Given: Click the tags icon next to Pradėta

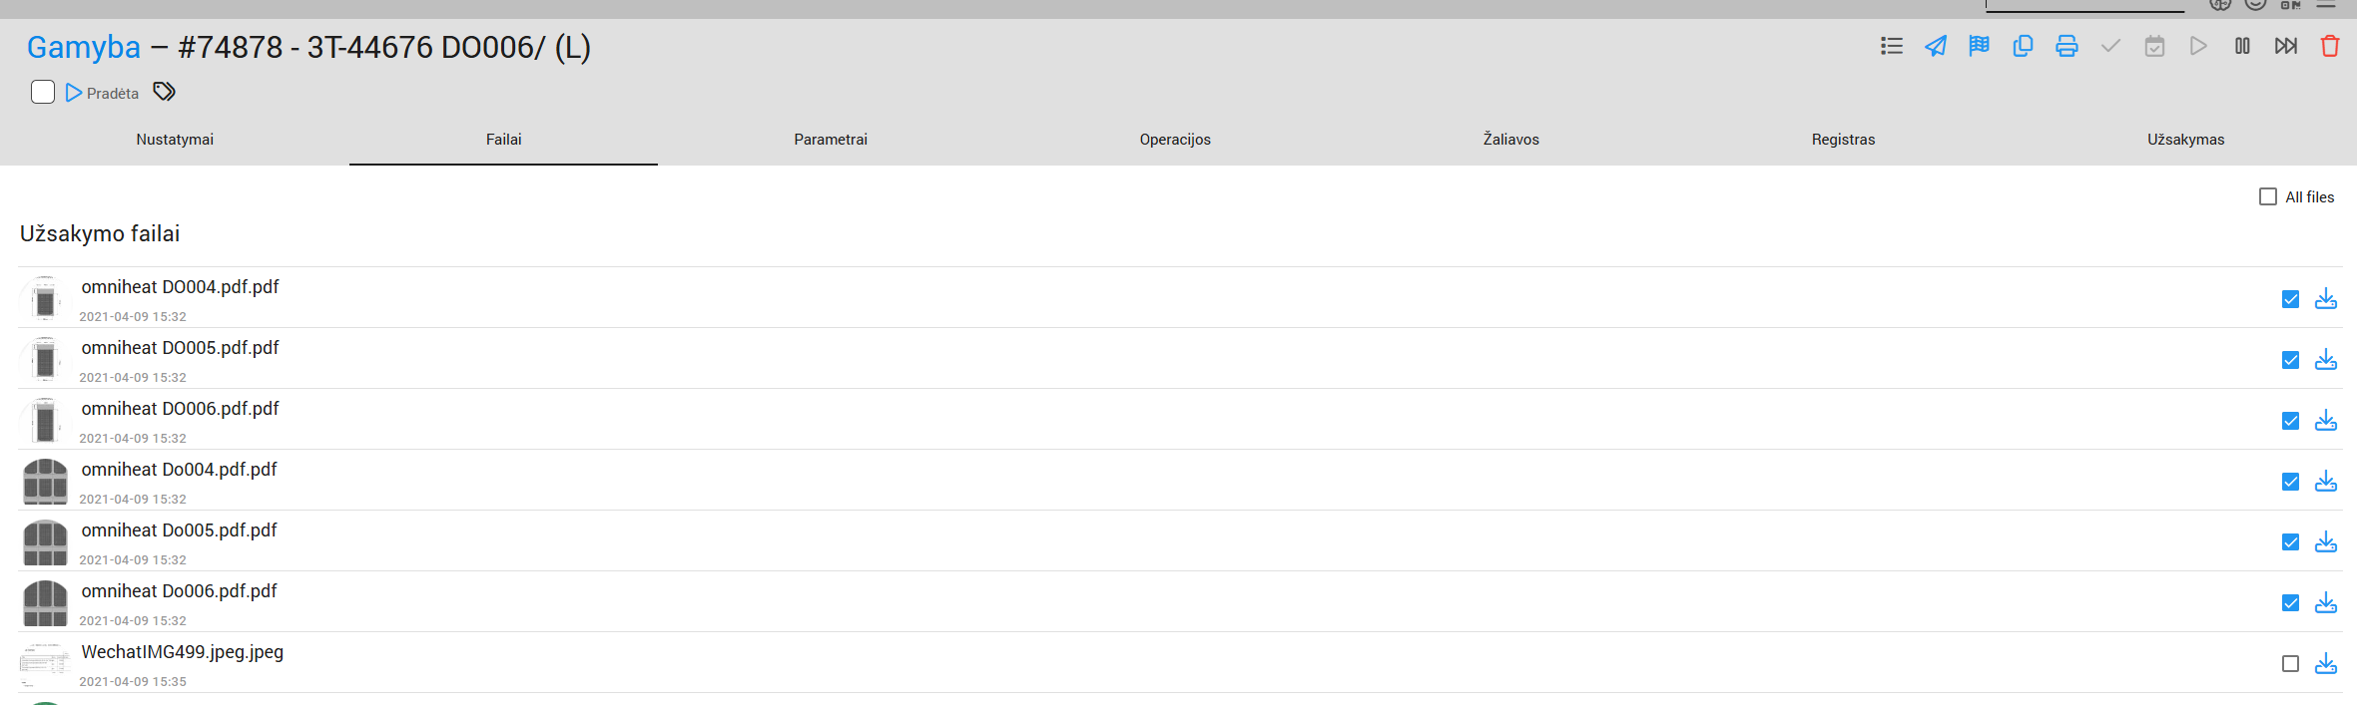Looking at the screenshot, I should click(164, 93).
